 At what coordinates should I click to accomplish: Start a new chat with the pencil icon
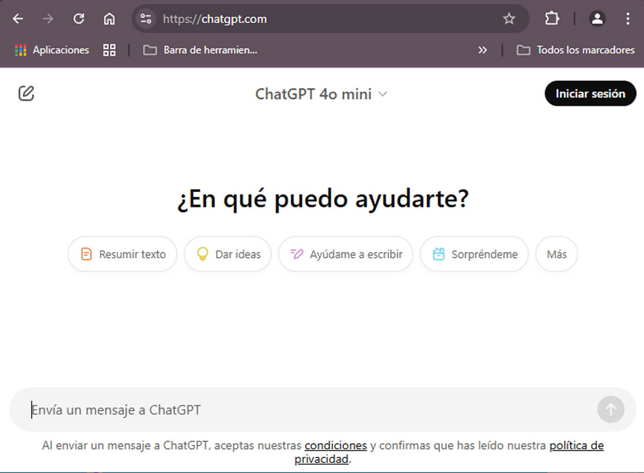(x=26, y=93)
